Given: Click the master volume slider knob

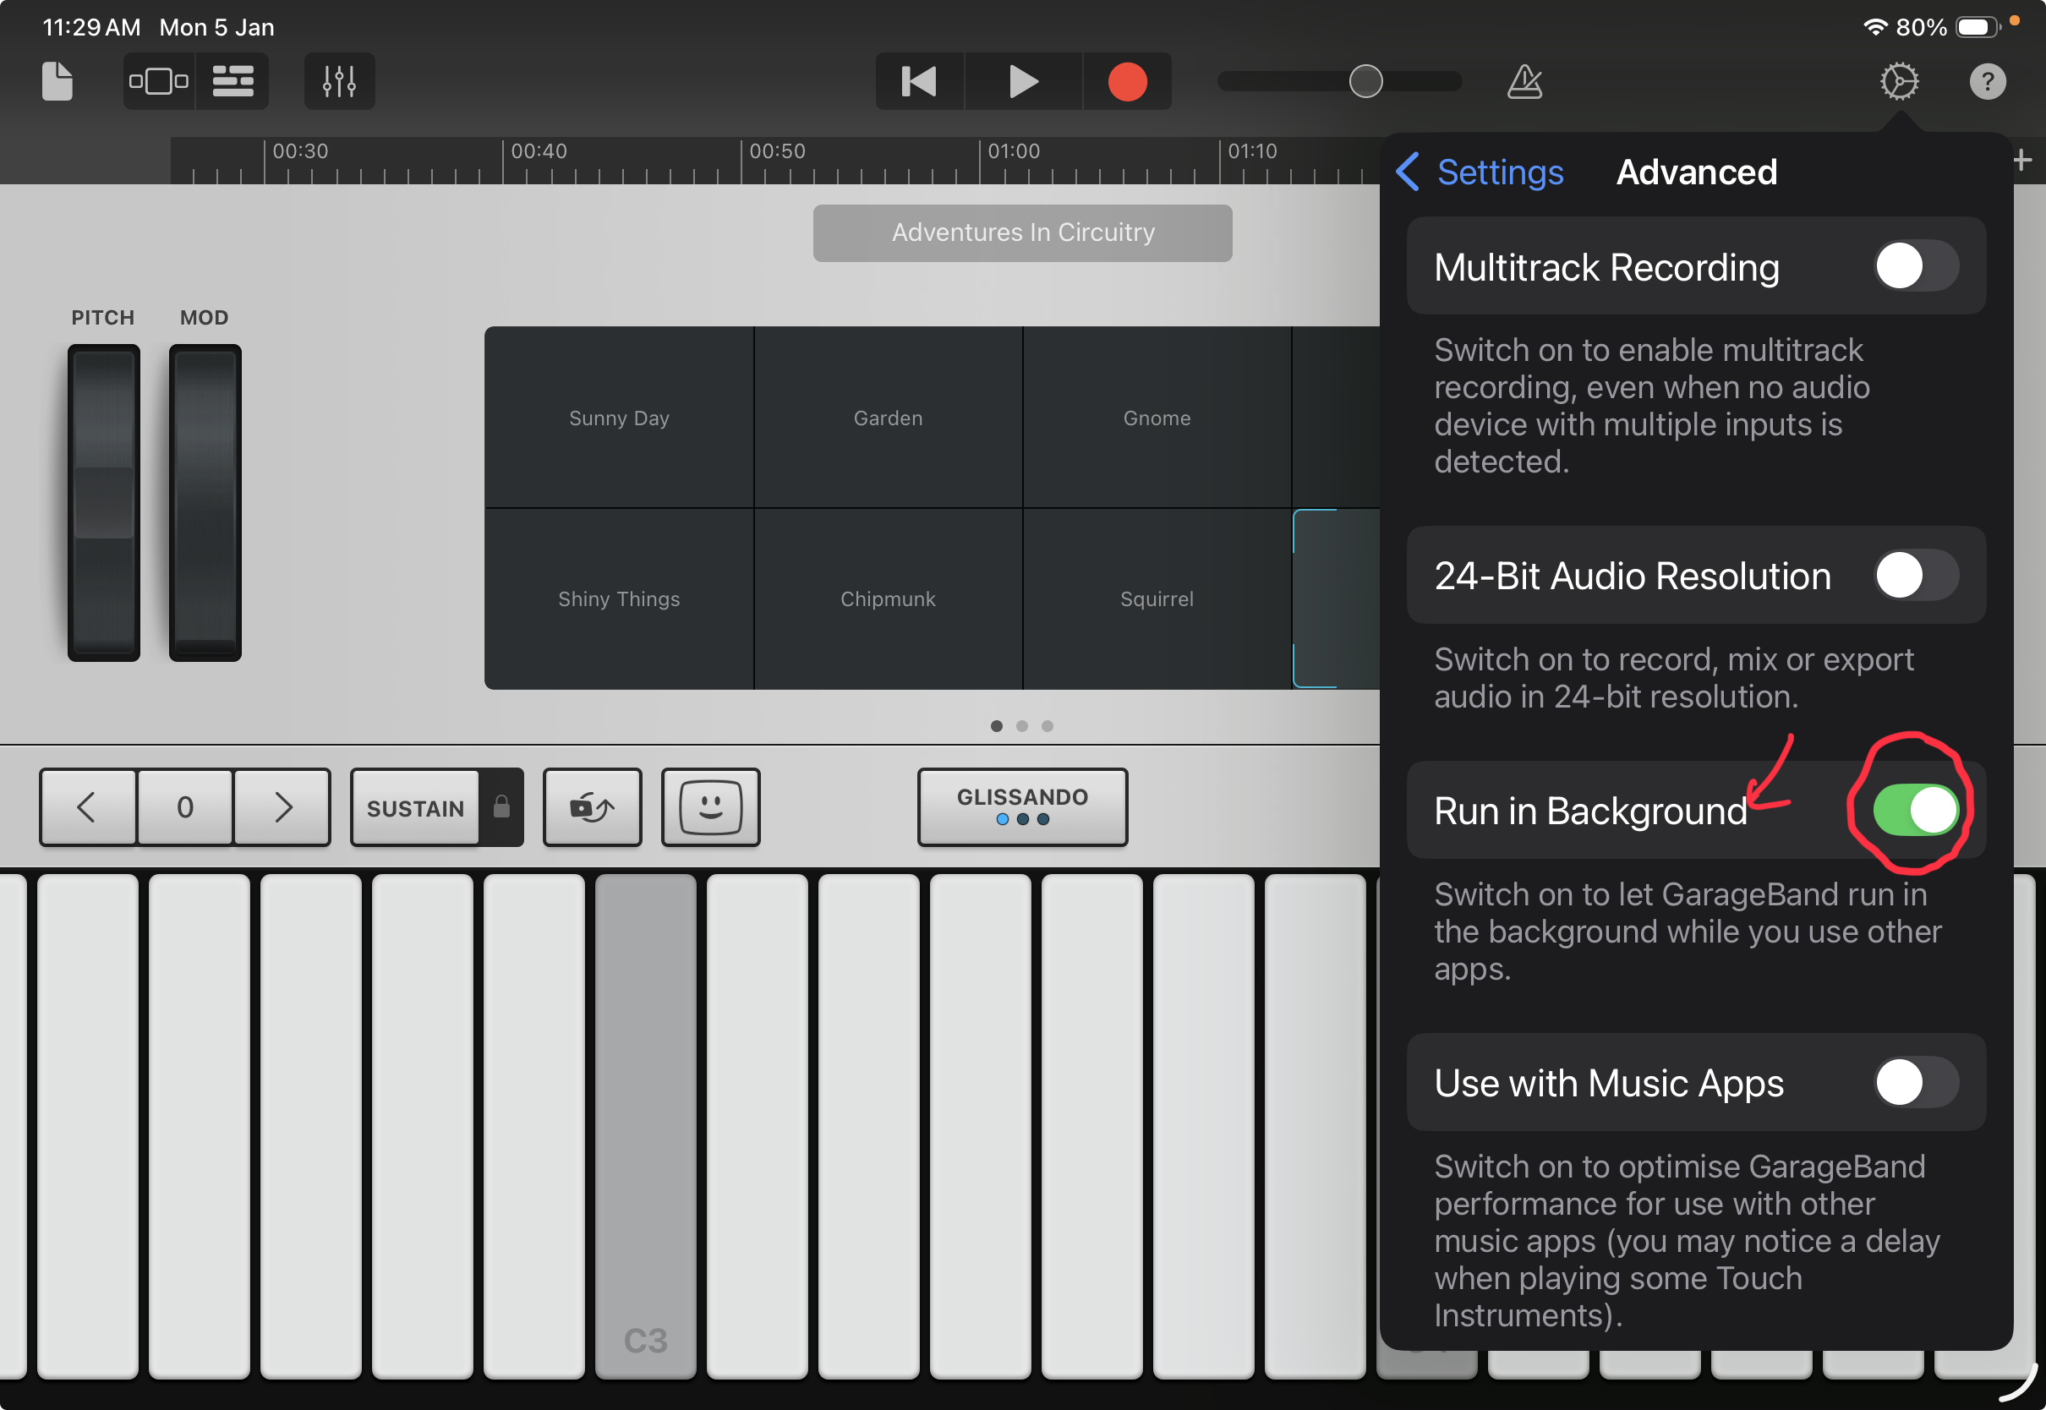Looking at the screenshot, I should coord(1365,81).
